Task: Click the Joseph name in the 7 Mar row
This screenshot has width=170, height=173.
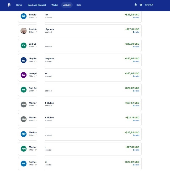Action: [33, 73]
